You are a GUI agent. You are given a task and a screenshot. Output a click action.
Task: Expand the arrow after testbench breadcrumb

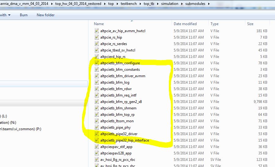(140, 4)
